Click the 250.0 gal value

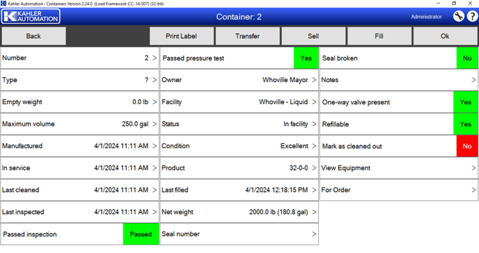coord(135,124)
